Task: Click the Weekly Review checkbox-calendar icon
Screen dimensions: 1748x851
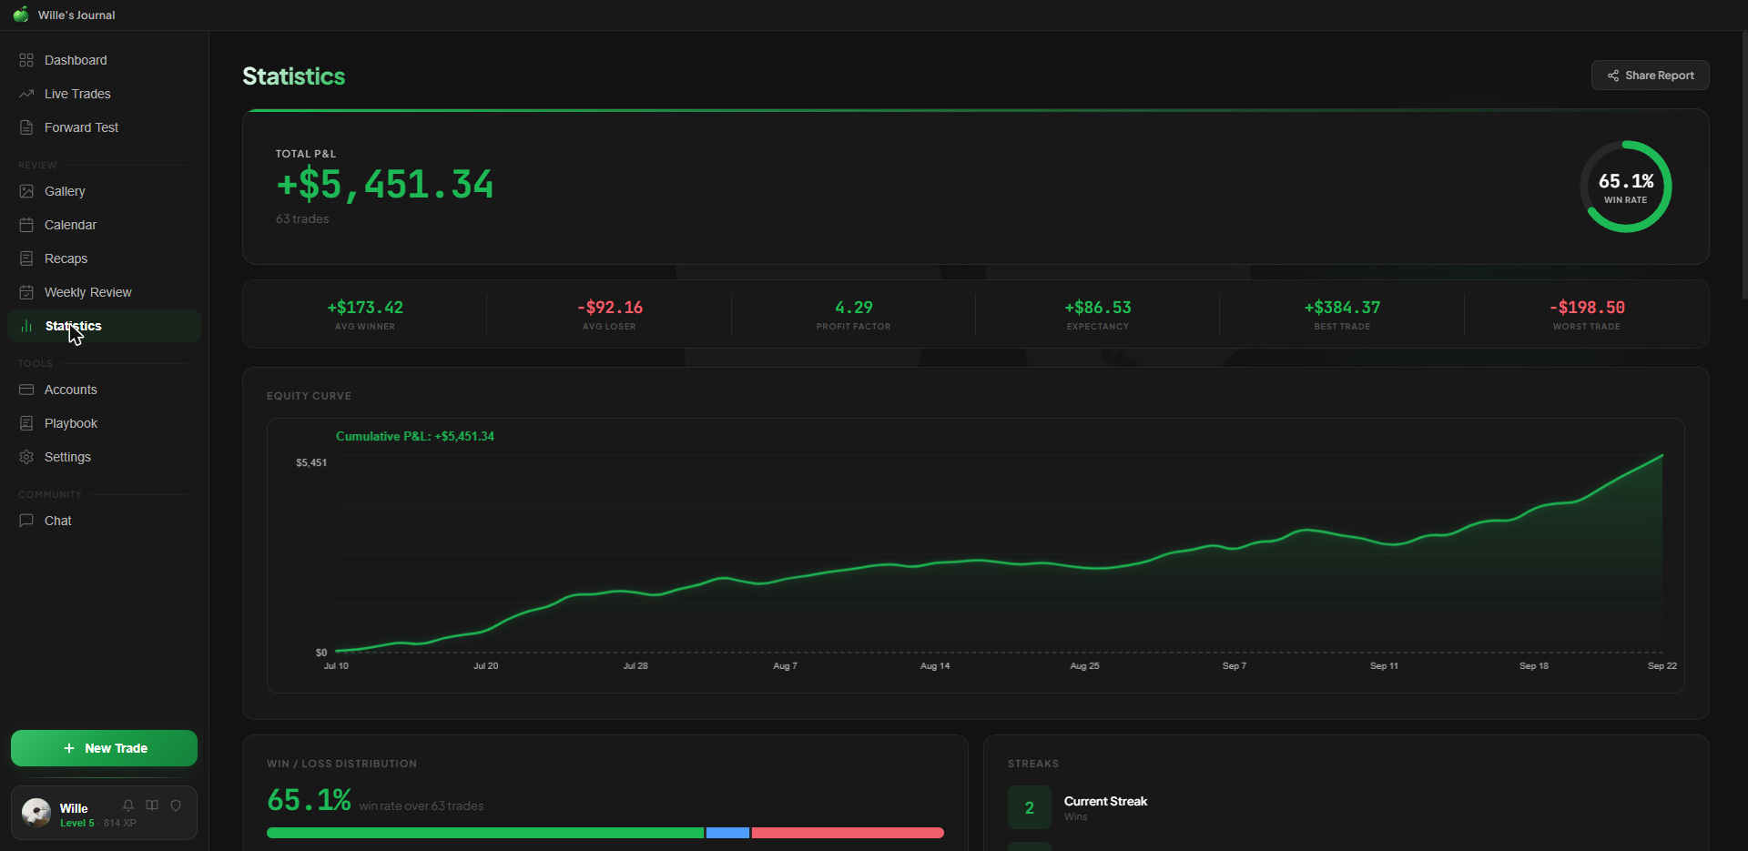Action: (26, 292)
